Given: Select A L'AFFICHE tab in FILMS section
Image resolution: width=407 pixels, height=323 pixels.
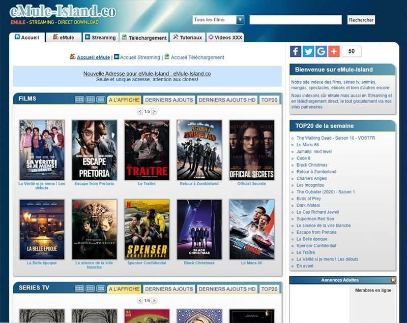Looking at the screenshot, I should pyautogui.click(x=124, y=100).
